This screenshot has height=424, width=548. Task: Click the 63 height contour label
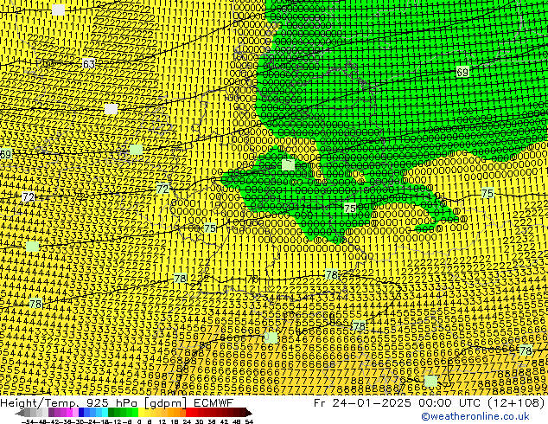(88, 64)
